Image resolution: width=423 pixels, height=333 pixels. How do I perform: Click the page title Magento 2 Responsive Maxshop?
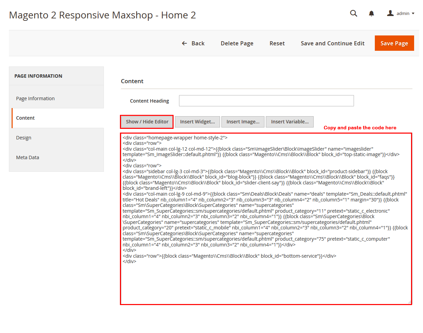(x=103, y=15)
